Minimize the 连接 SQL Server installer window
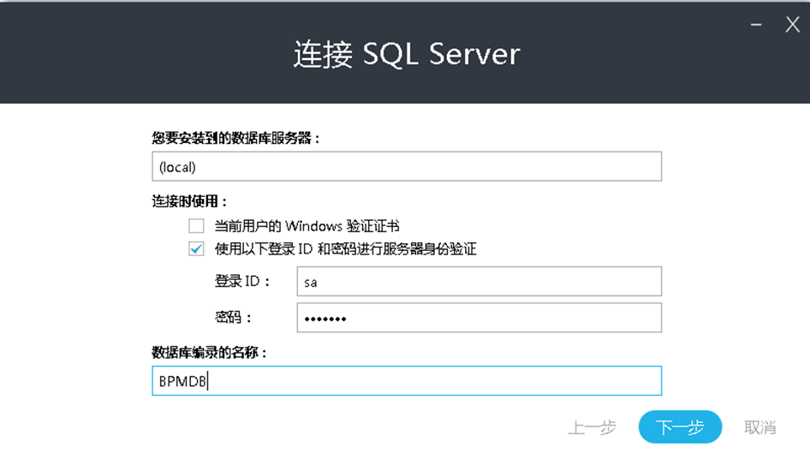This screenshot has width=810, height=460. [x=756, y=24]
